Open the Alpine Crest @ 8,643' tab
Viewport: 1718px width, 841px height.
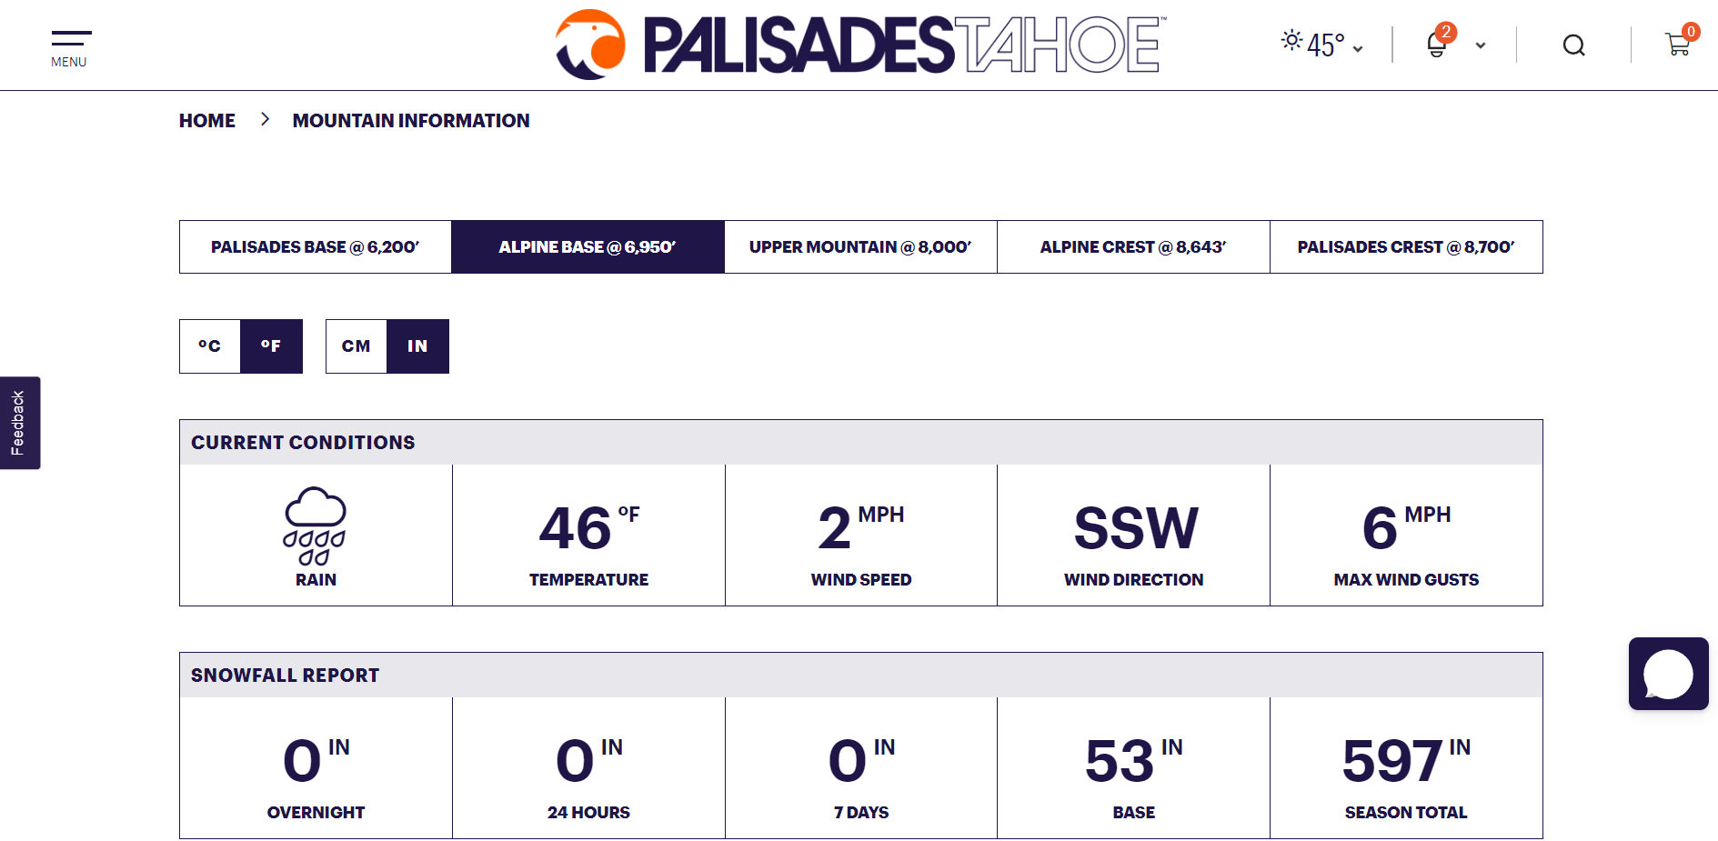point(1133,246)
